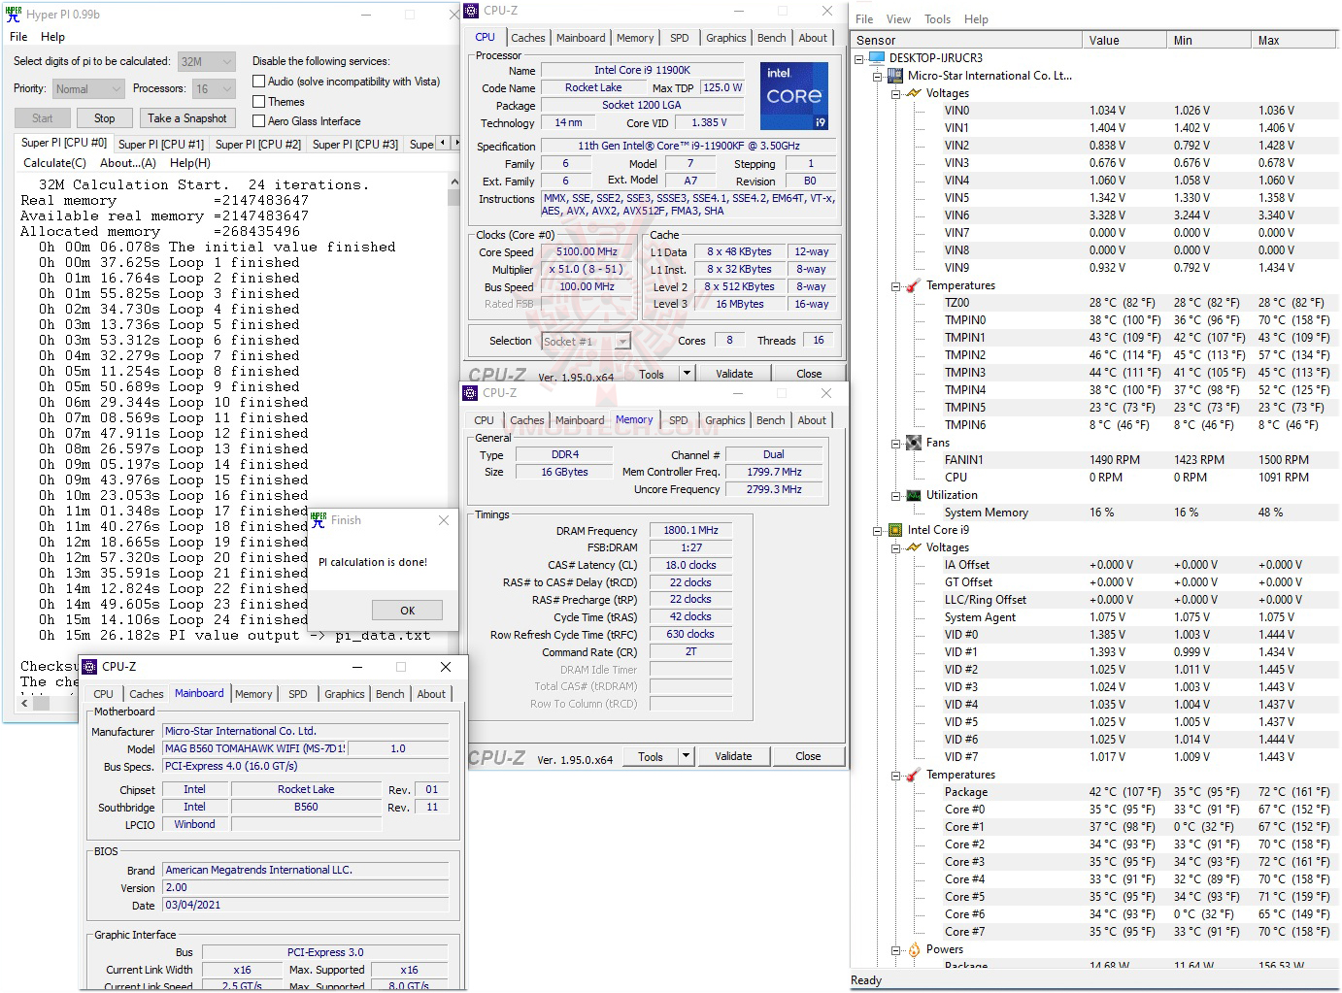Click the thermometer icon of Intel Core i9 Temperatures
The width and height of the screenshot is (1342, 993).
[913, 775]
